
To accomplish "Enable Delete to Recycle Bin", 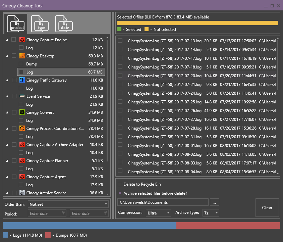I will (x=120, y=184).
